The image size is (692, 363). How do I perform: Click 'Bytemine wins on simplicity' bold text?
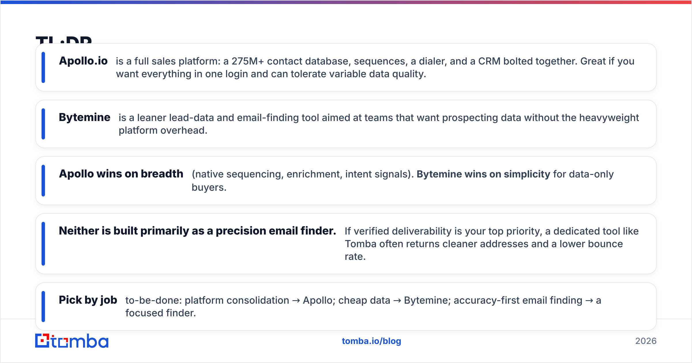(484, 174)
